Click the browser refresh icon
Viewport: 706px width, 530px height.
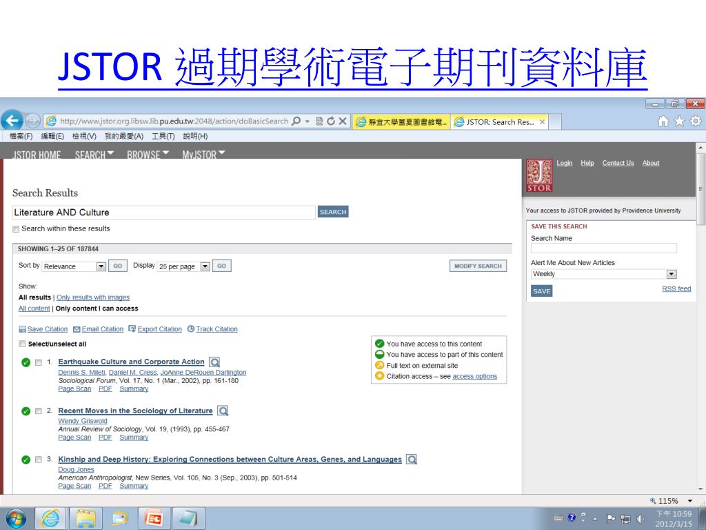[331, 121]
